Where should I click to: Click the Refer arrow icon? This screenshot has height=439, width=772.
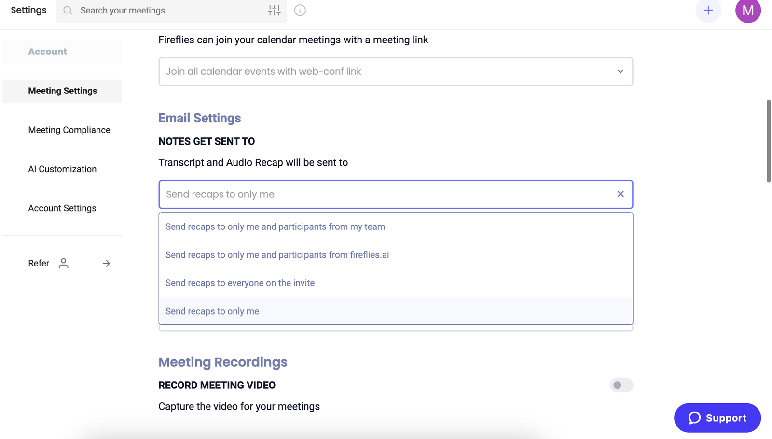[107, 263]
